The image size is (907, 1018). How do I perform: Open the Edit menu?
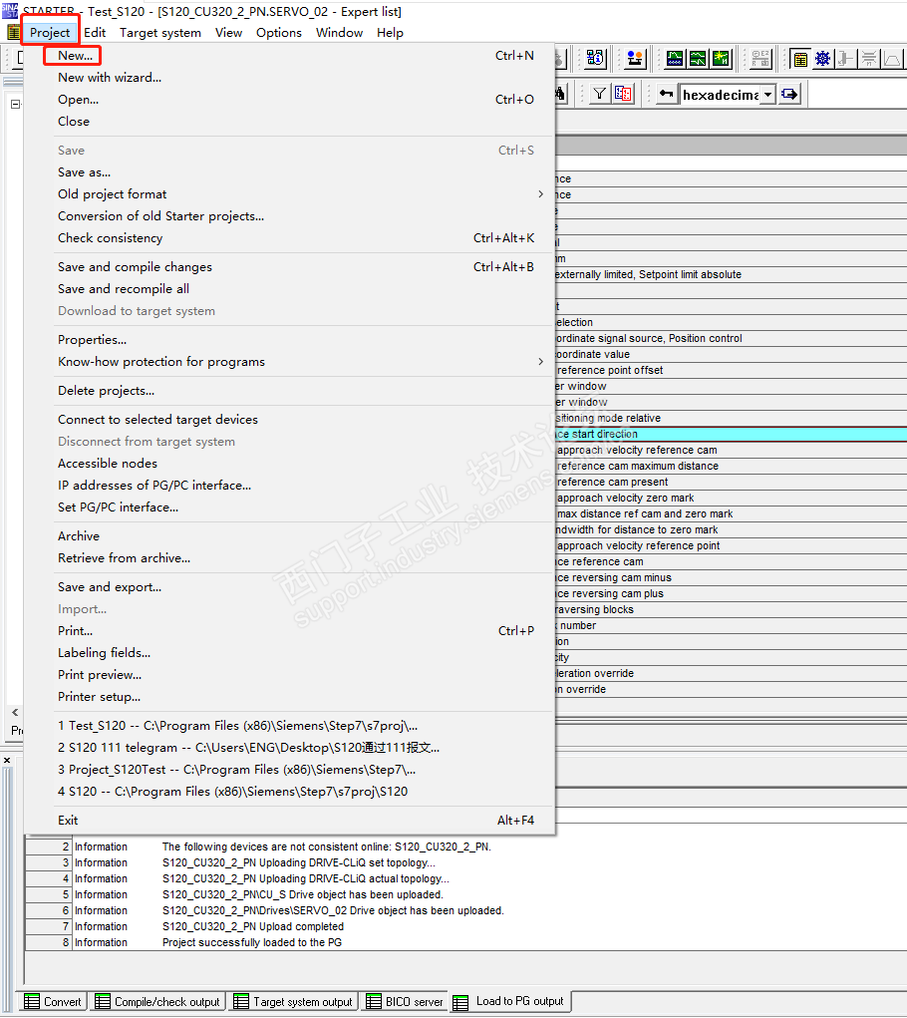pos(95,33)
